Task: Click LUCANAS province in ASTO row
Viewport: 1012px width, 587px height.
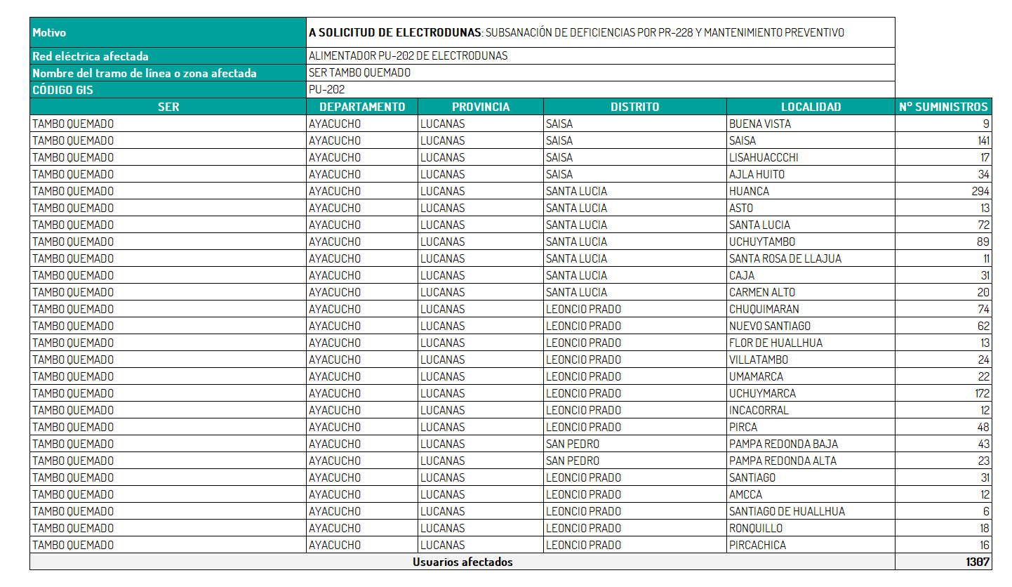Action: pos(481,208)
